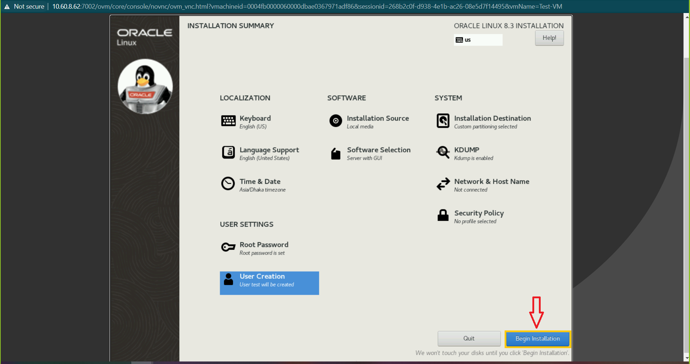Click the browser address bar URL
The image size is (690, 364).
307,6
